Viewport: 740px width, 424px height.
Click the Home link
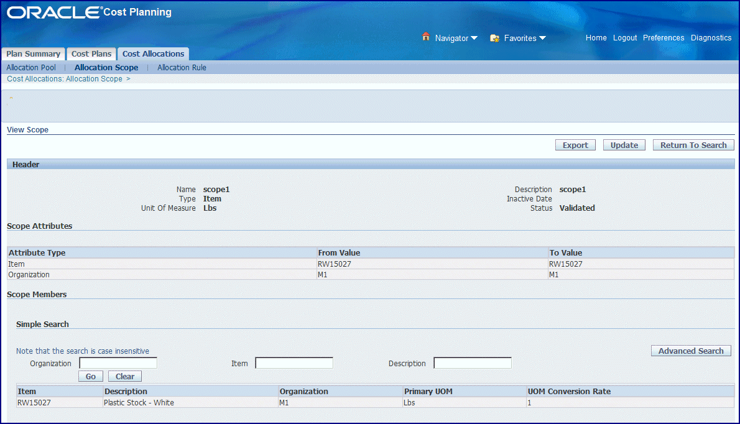click(596, 38)
